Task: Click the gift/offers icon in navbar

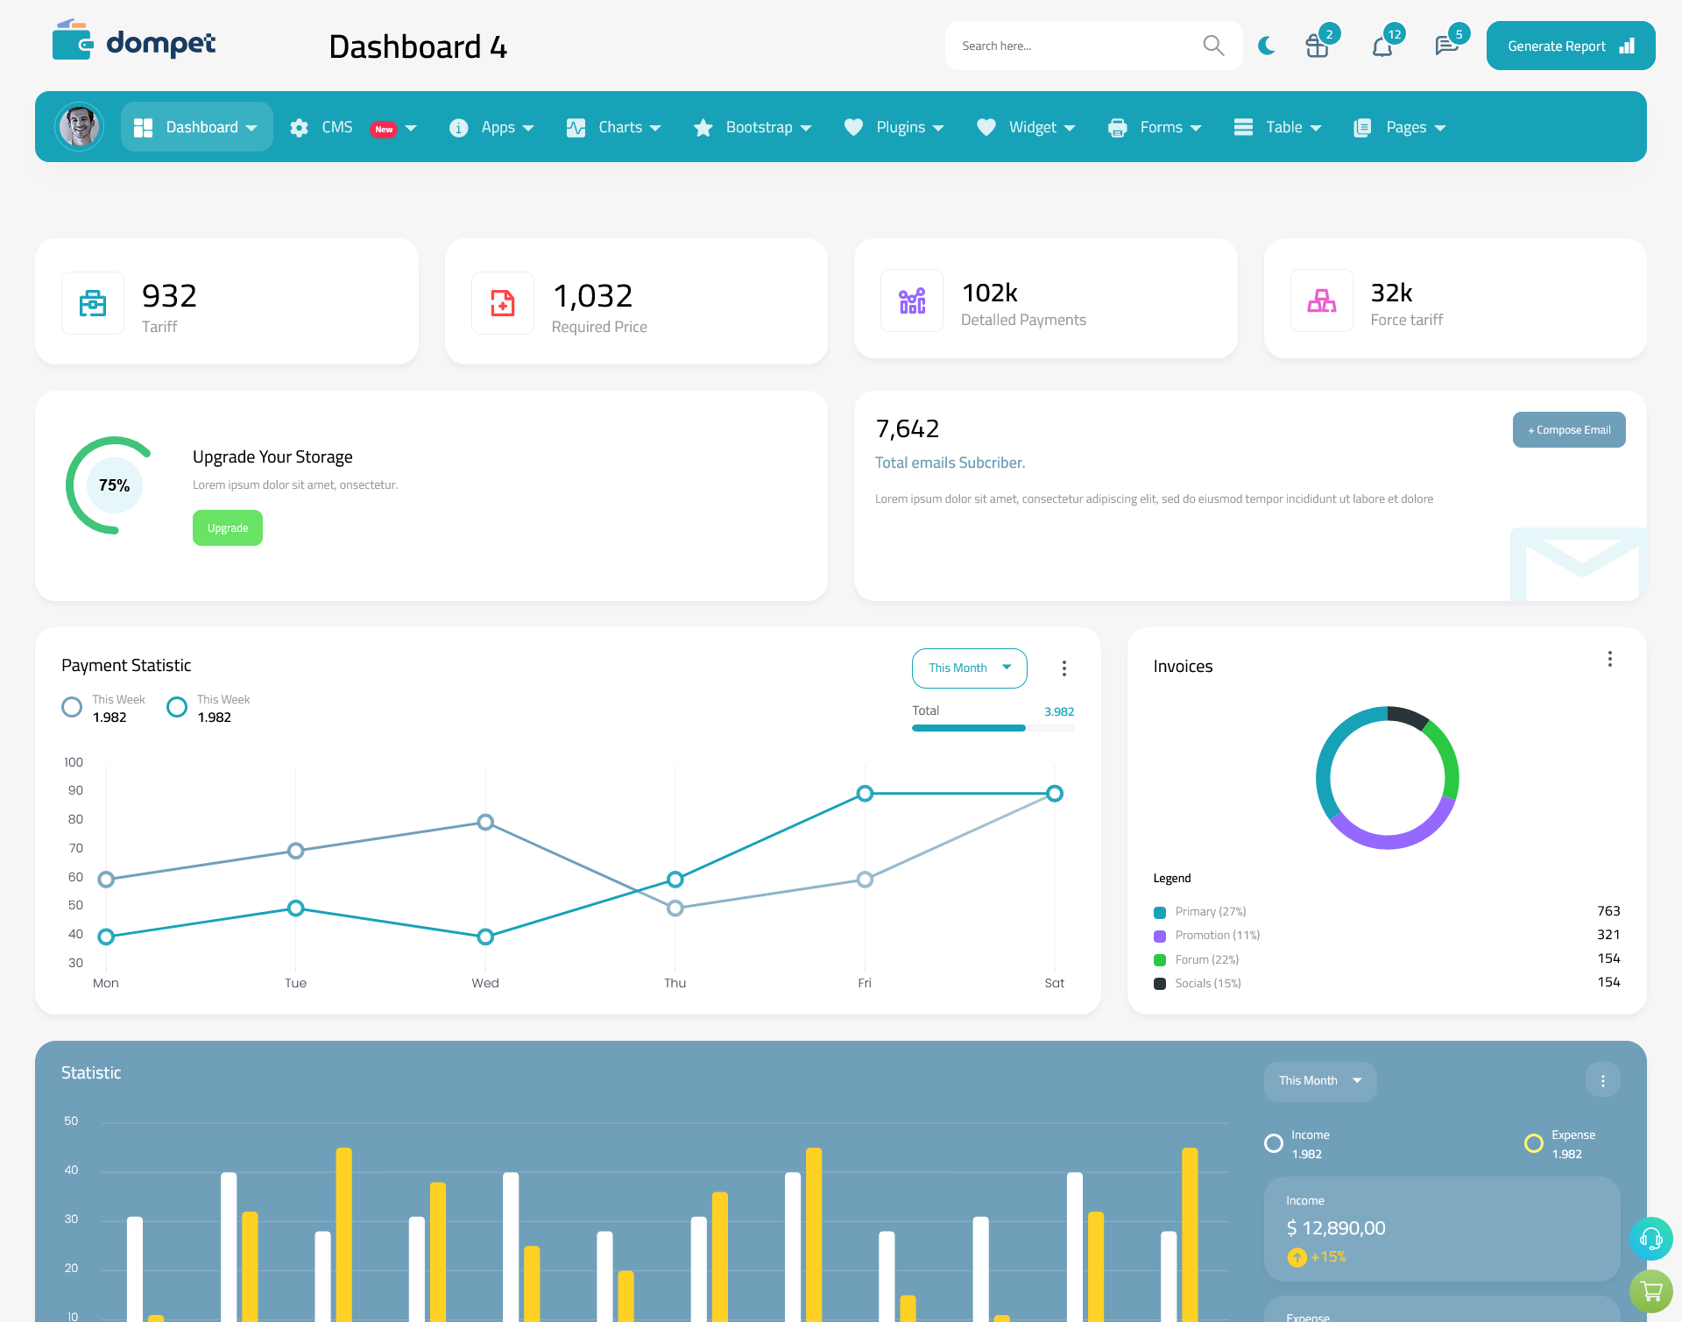Action: tap(1318, 45)
